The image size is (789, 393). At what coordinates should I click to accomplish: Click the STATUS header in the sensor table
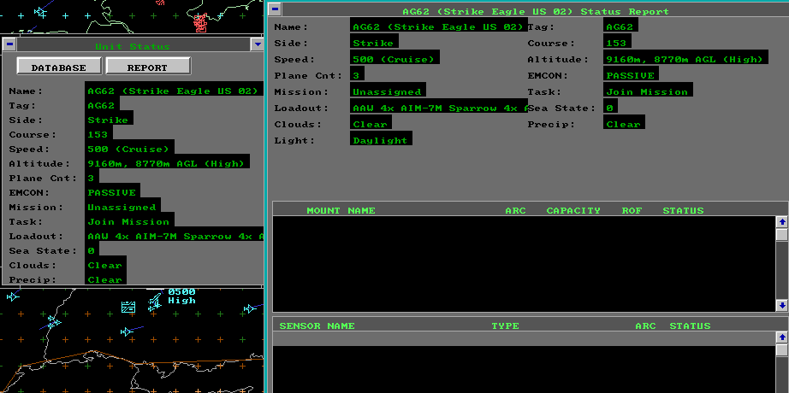tap(690, 326)
